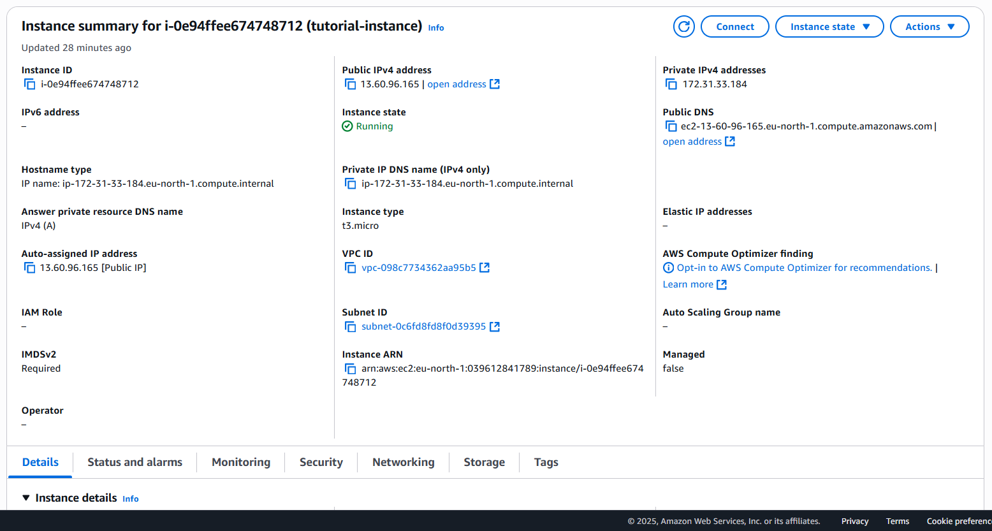Copy the Public IPv4 address
This screenshot has height=531, width=992.
pyautogui.click(x=350, y=84)
